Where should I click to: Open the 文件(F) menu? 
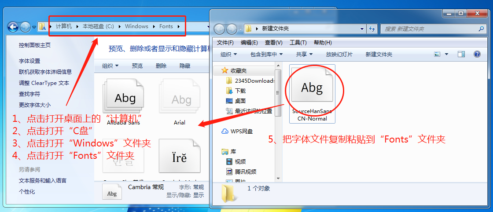[225, 43]
